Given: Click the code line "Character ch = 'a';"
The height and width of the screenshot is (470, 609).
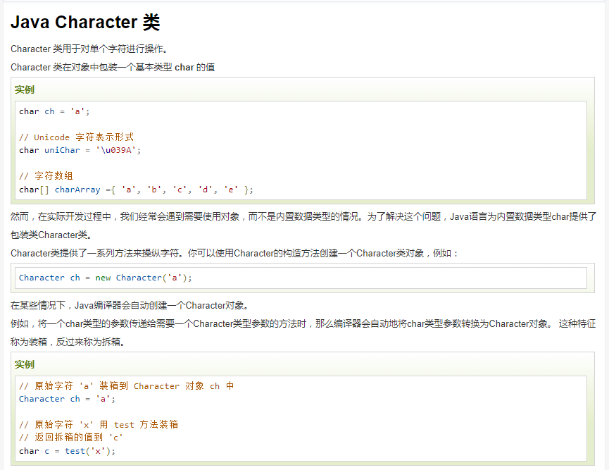Looking at the screenshot, I should pyautogui.click(x=67, y=400).
